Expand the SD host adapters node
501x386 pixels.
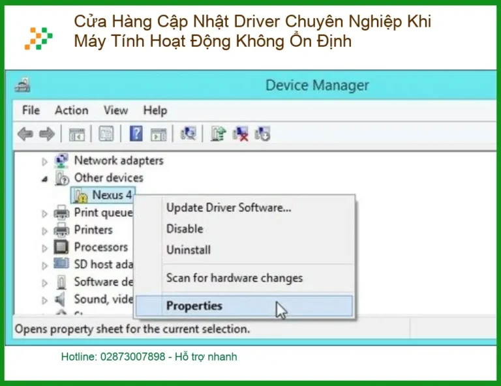click(x=44, y=265)
